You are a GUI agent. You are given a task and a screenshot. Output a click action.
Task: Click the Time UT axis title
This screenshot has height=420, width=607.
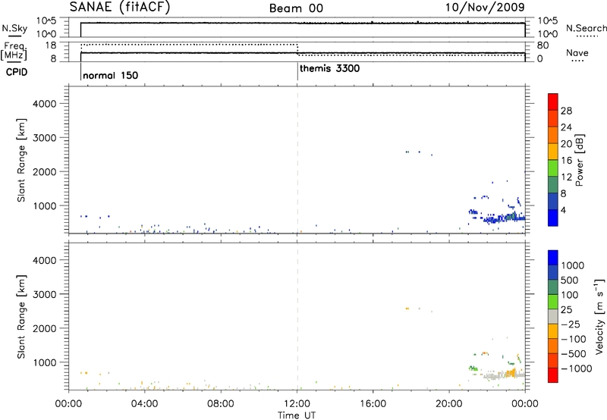point(297,415)
